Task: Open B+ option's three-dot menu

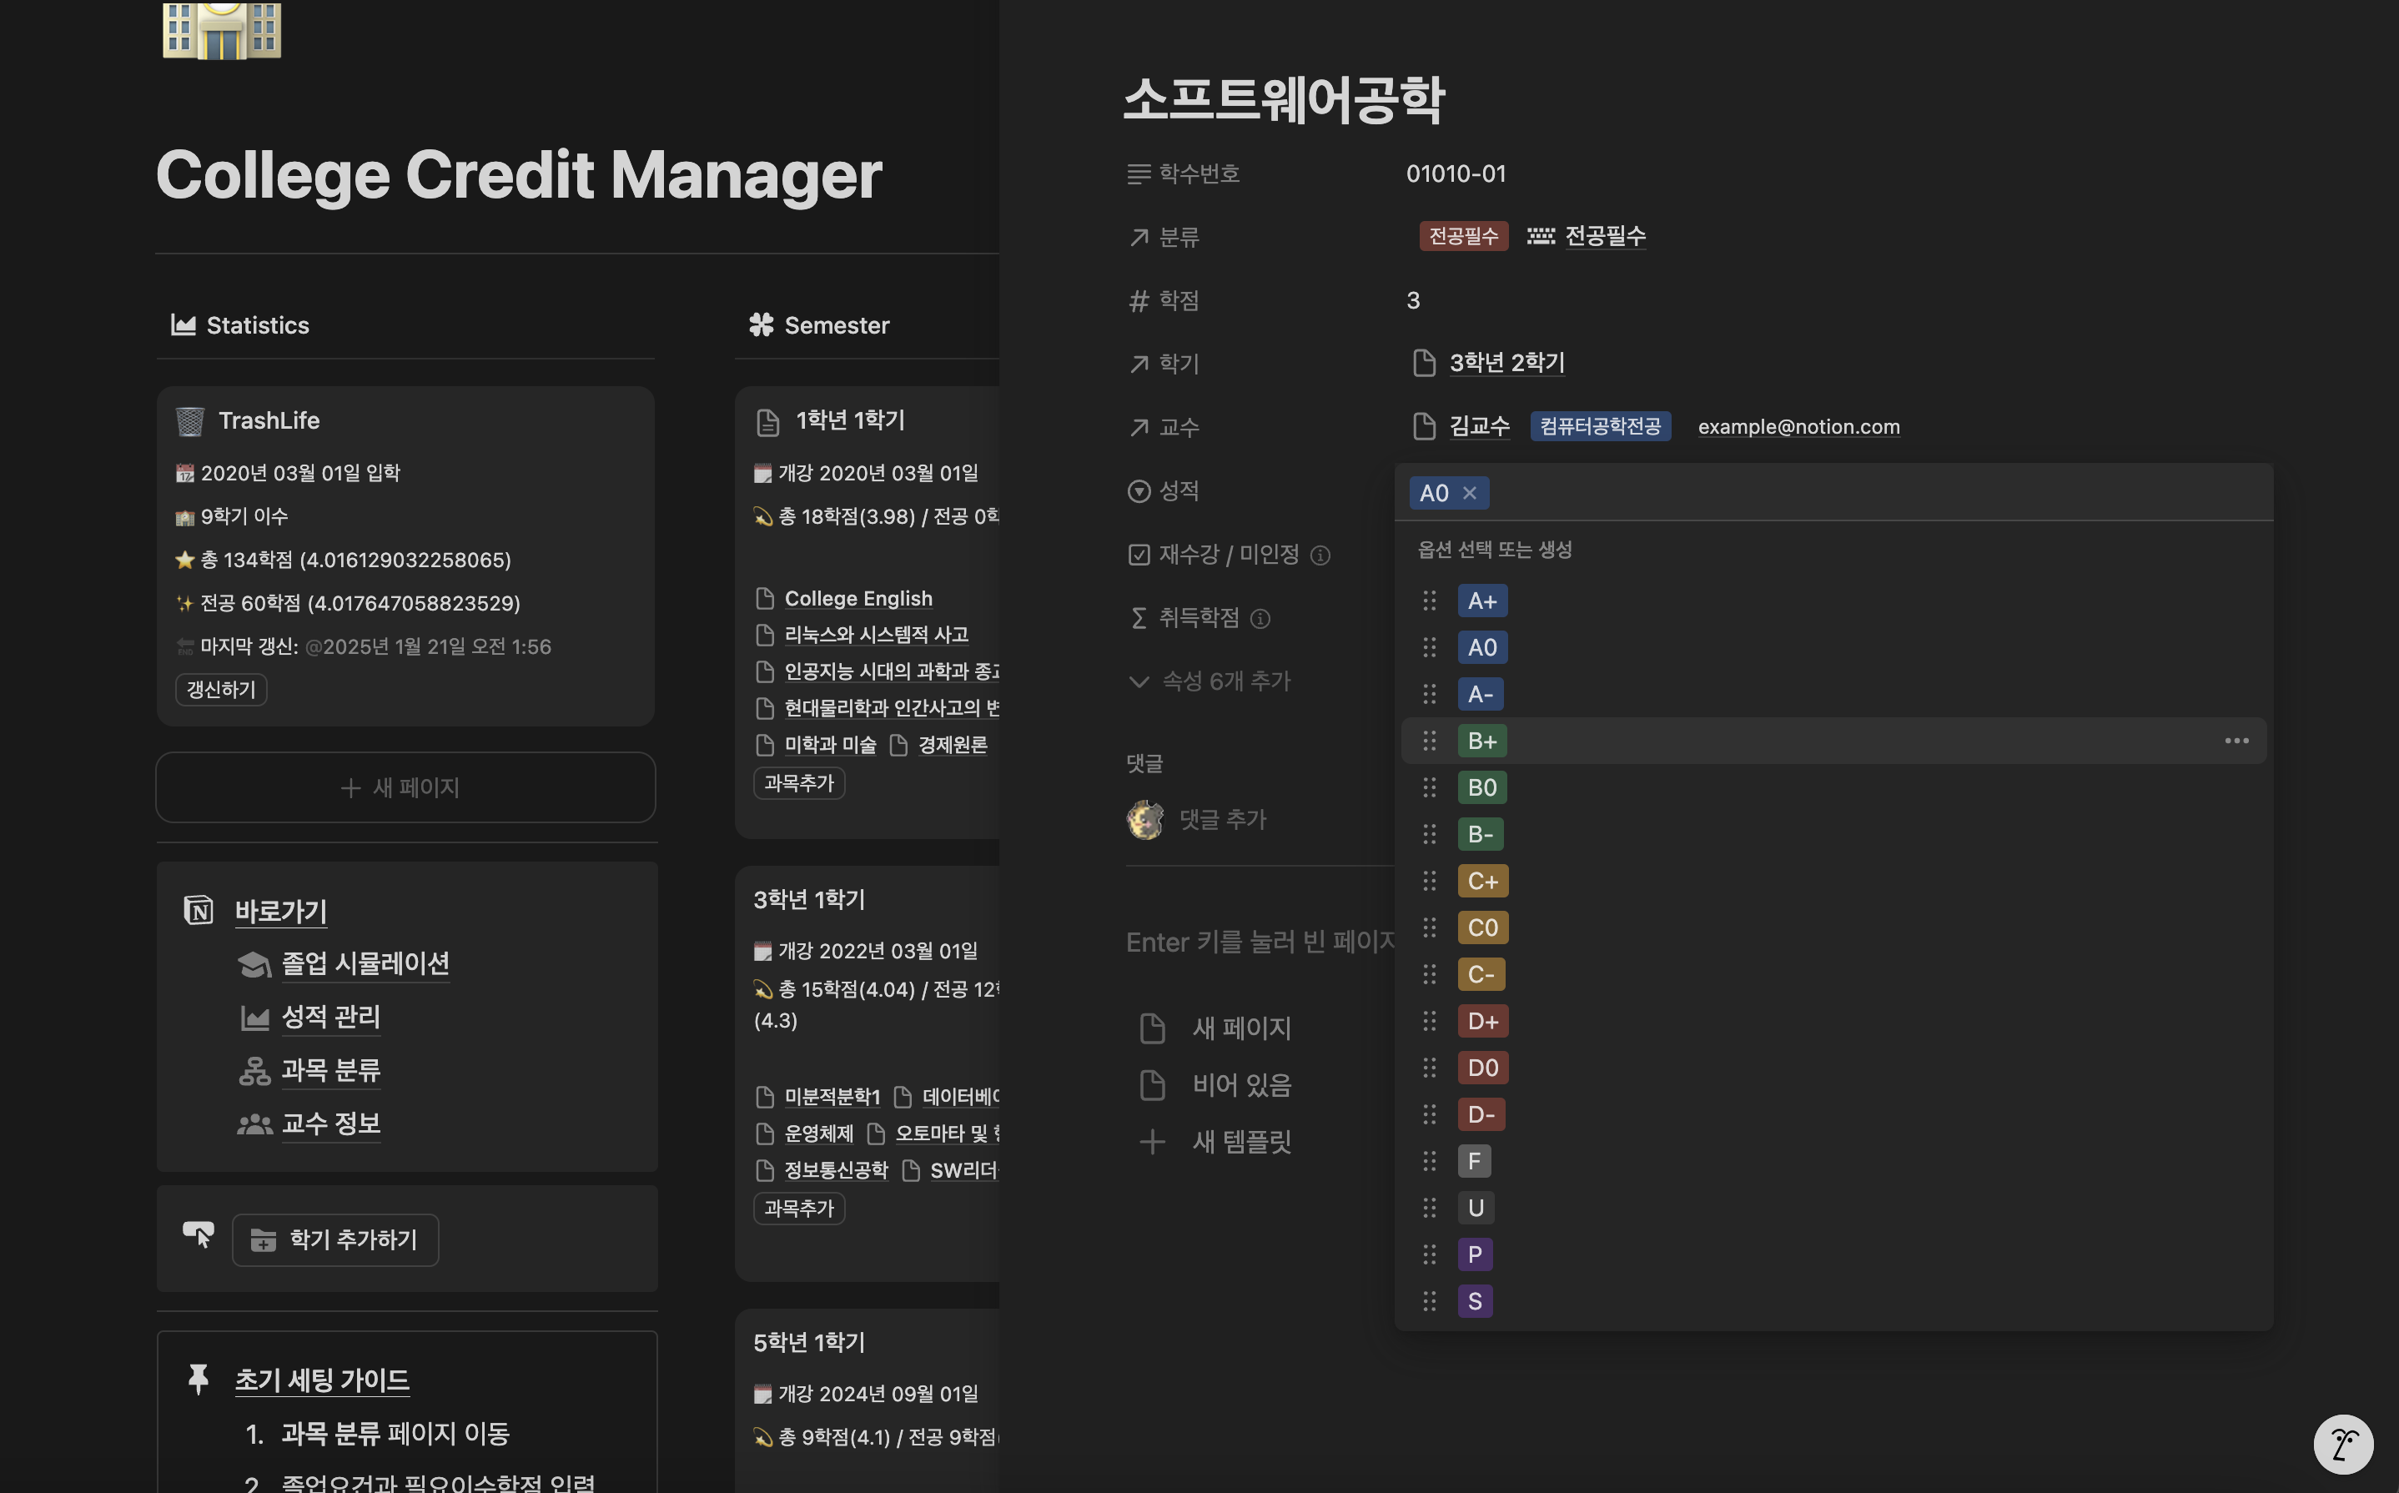Action: click(2236, 741)
